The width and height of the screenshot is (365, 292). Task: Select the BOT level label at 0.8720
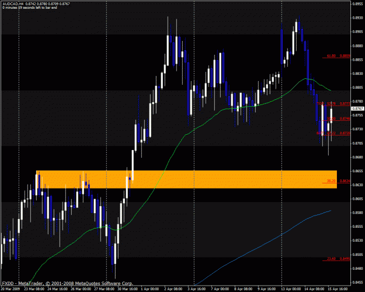(333, 133)
